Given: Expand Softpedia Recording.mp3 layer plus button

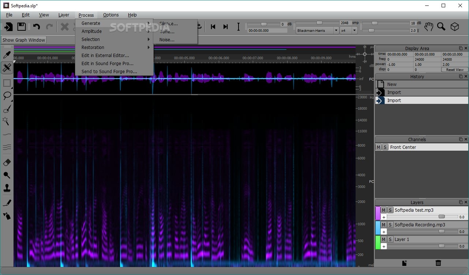Looking at the screenshot, I should (384, 231).
